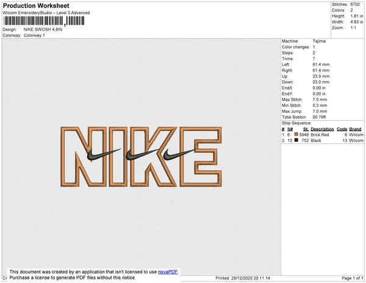Click the Black color swatch

(x=296, y=140)
